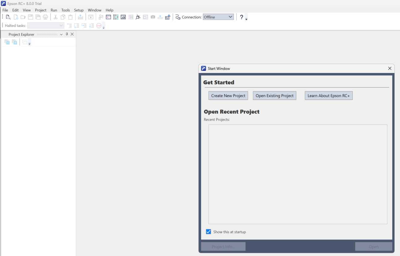
Task: Click the step into icon after Halted tasks
Action: (69, 26)
